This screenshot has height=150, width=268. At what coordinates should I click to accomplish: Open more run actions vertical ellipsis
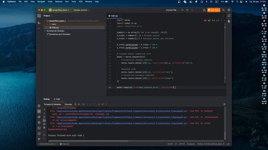pyautogui.click(x=192, y=10)
